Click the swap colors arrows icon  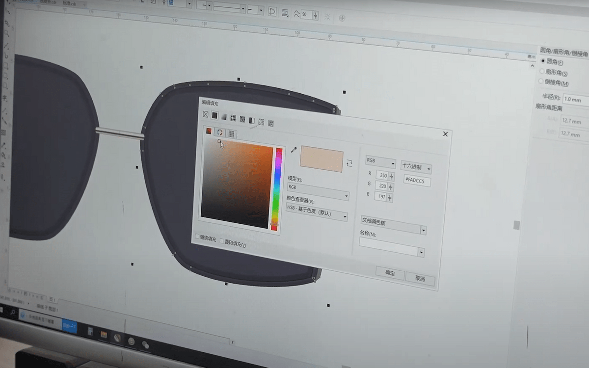[349, 163]
